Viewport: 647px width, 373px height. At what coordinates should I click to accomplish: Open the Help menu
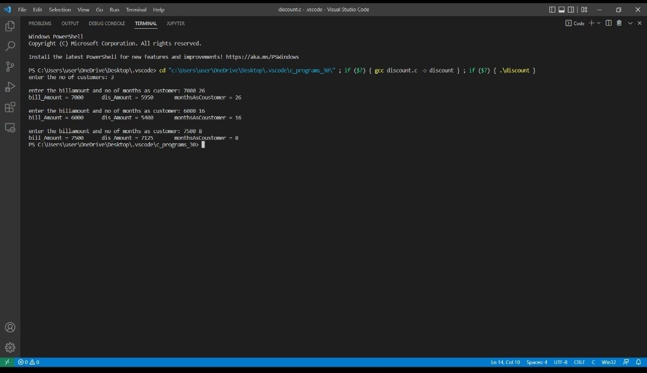coord(159,10)
